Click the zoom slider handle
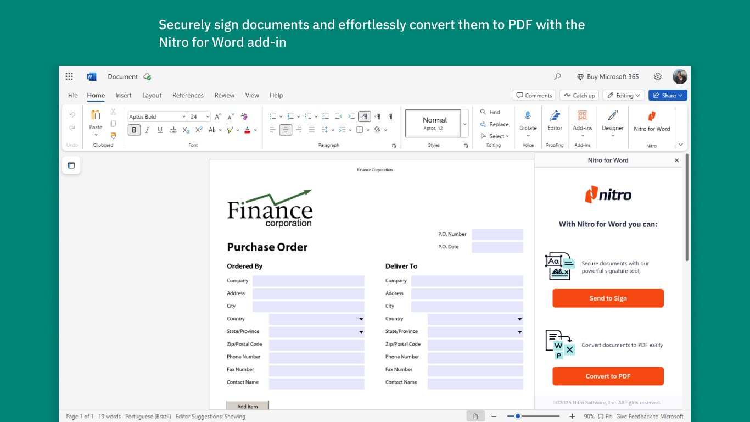Viewport: 750px width, 422px height. click(x=517, y=417)
